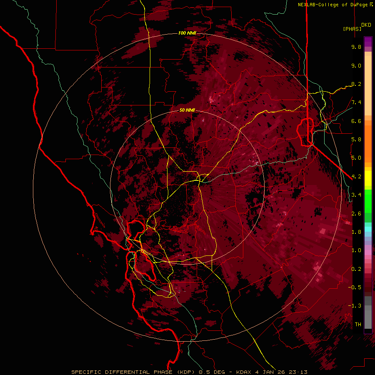Click the "4 JAN 26 23:13" timestamp
This screenshot has height=375, width=375.
[281, 372]
